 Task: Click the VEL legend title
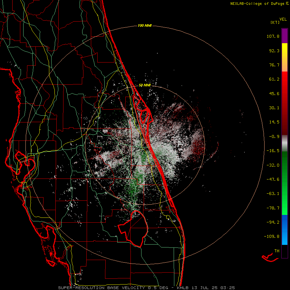(x=283, y=19)
